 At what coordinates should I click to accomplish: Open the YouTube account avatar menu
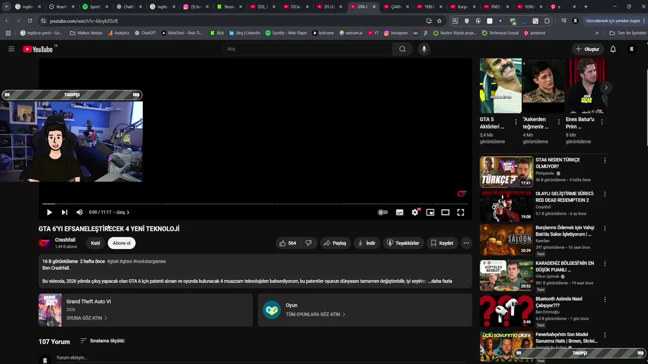click(x=632, y=49)
